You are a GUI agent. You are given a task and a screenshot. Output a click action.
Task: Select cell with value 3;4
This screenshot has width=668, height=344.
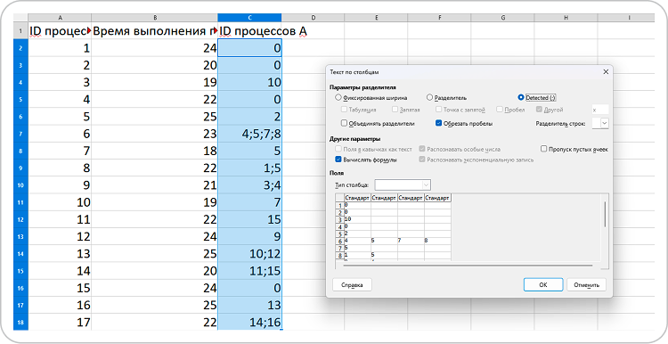coord(249,185)
